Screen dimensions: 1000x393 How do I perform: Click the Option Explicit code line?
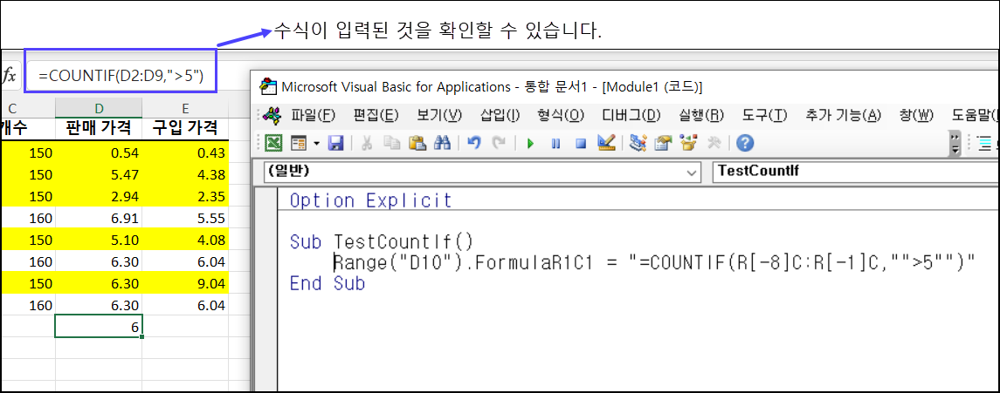point(370,201)
